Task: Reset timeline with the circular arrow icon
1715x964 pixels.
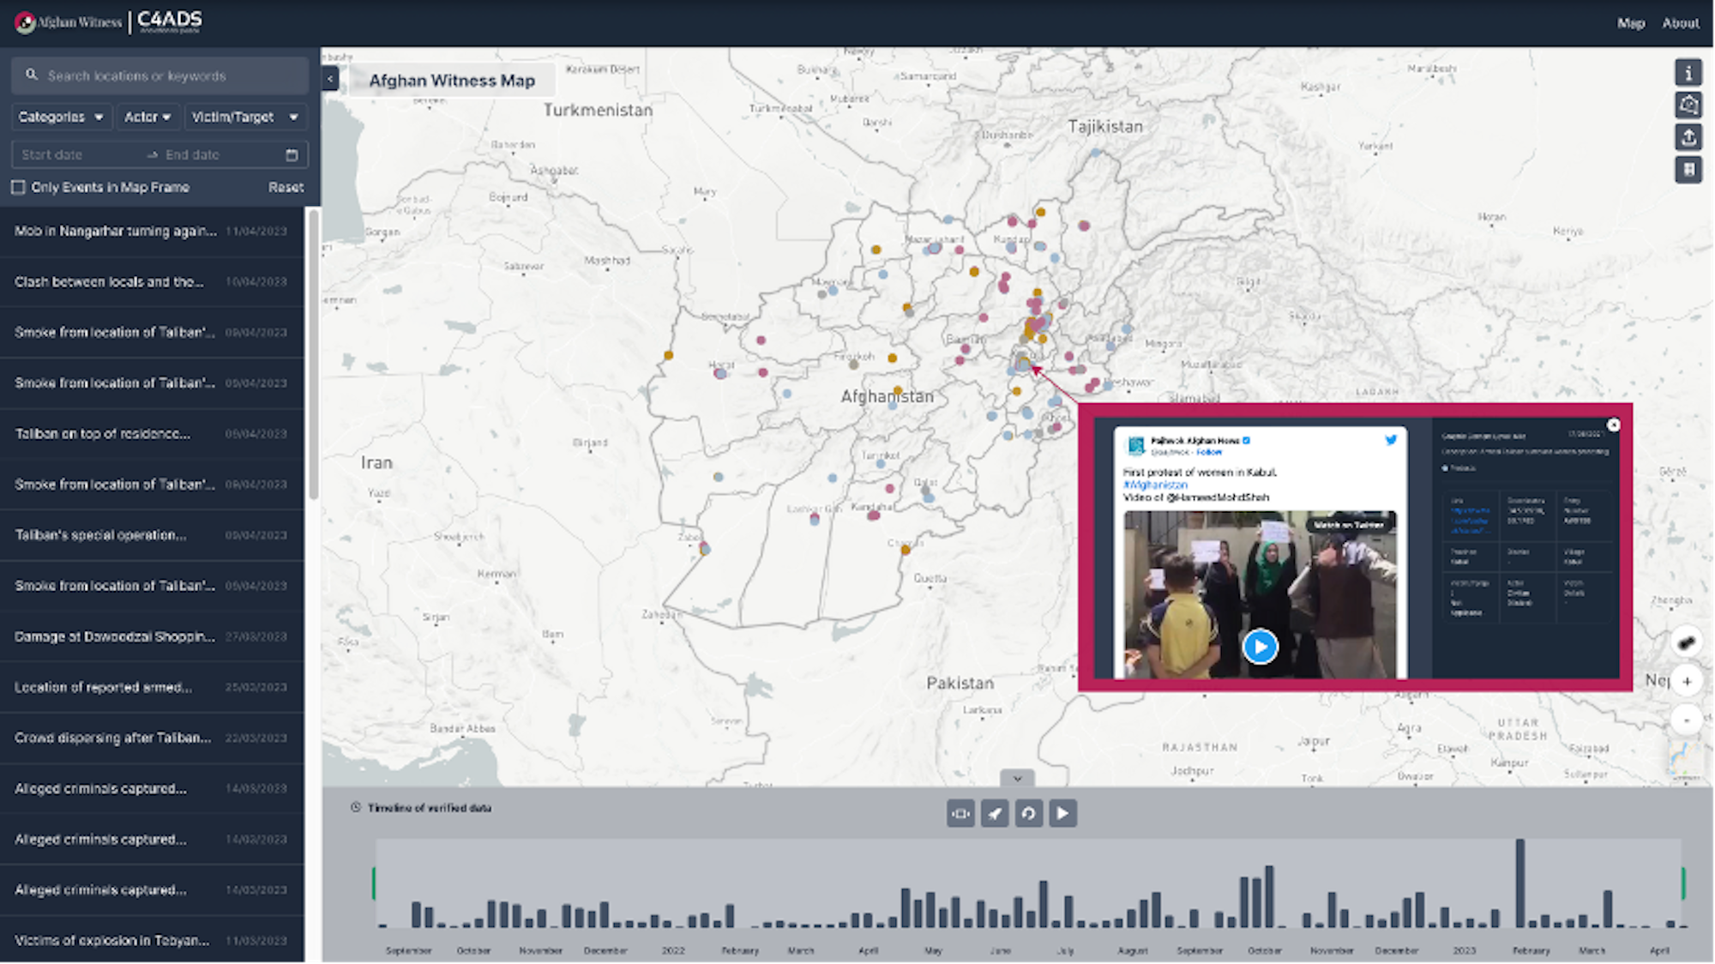Action: tap(1028, 813)
